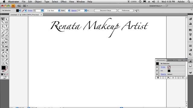Select the Eyedropper tool
The height and width of the screenshot is (108, 193).
(3, 53)
